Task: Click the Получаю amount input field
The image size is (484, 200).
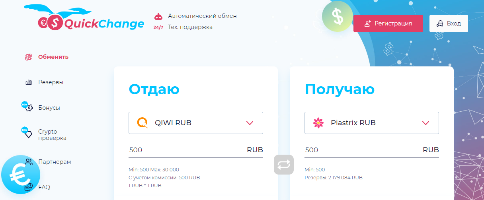Action: click(360, 150)
